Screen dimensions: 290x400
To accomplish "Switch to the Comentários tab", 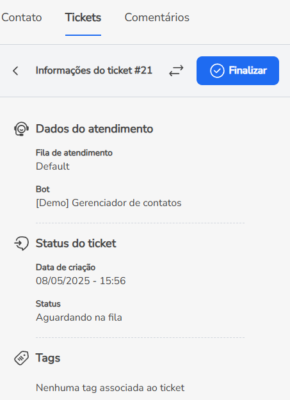I will [x=157, y=17].
